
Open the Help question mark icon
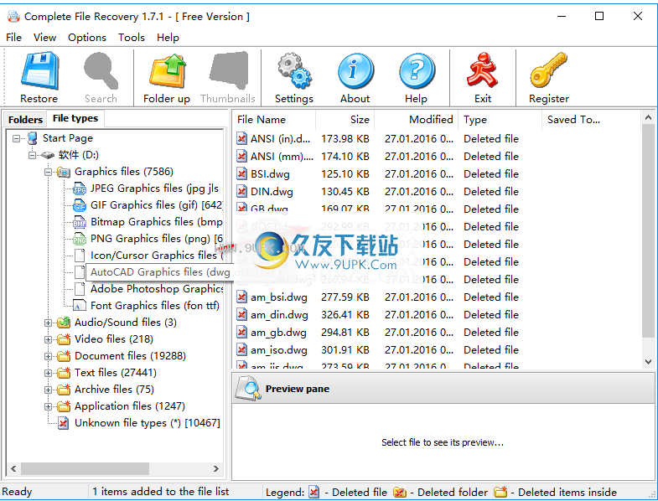pyautogui.click(x=417, y=70)
